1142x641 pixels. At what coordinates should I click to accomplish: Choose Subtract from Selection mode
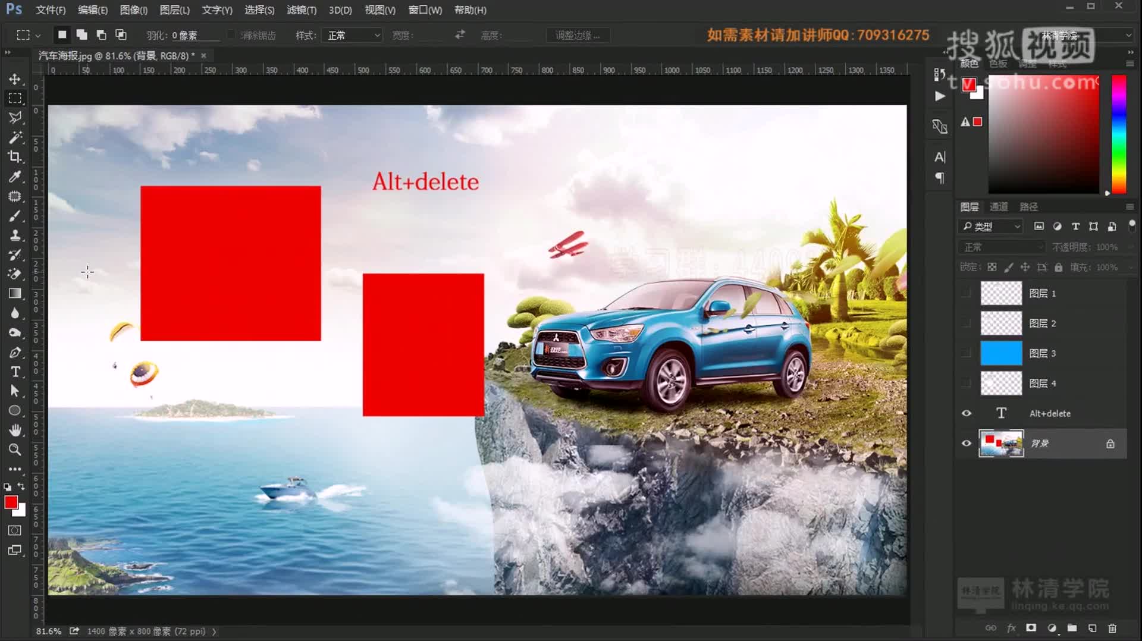click(x=101, y=35)
